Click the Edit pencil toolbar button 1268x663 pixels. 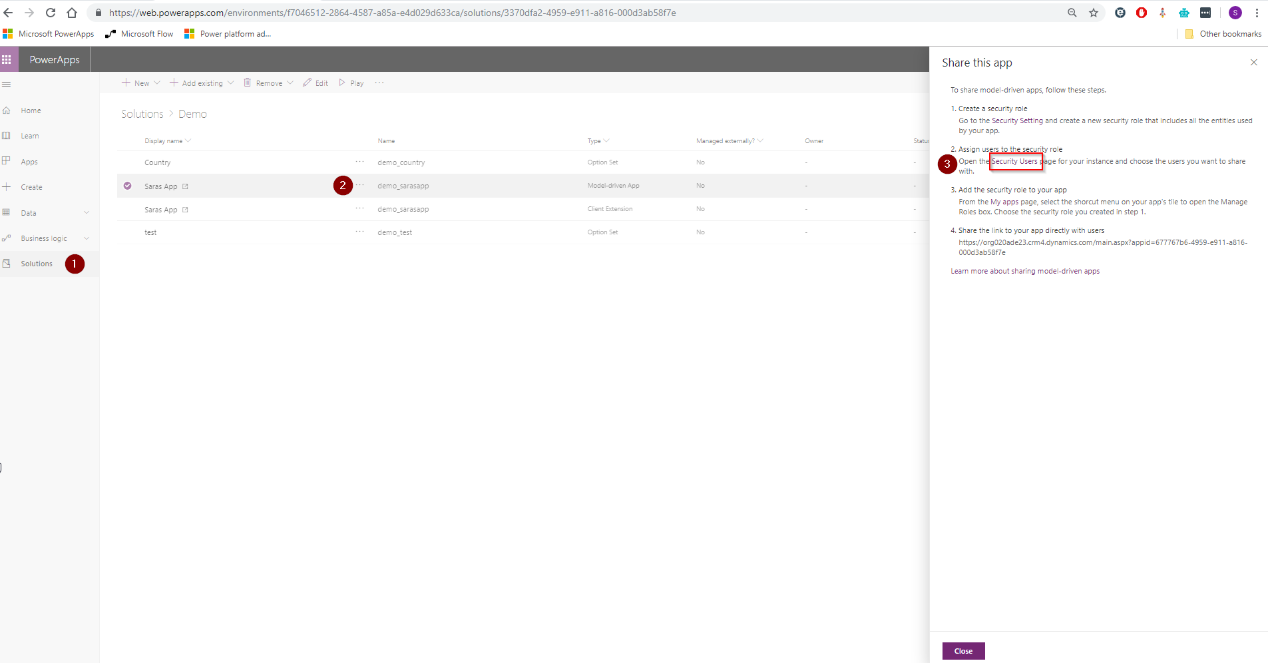tap(316, 83)
